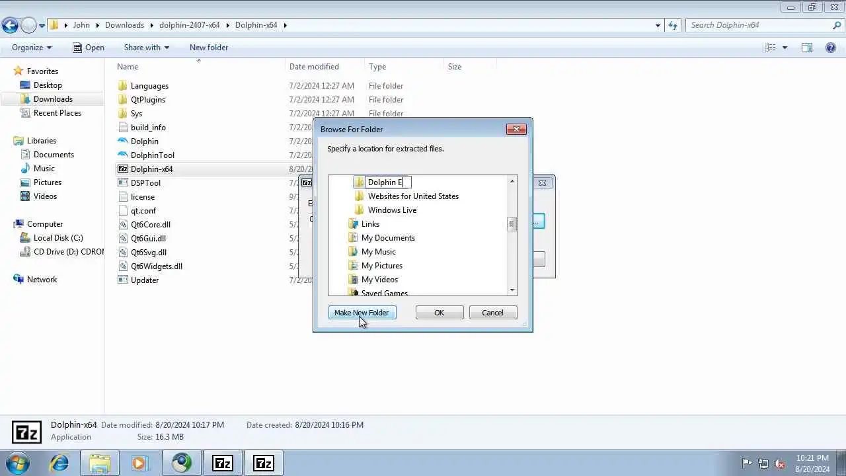846x476 pixels.
Task: Open Windows Media Player taskbar icon
Action: (x=139, y=463)
